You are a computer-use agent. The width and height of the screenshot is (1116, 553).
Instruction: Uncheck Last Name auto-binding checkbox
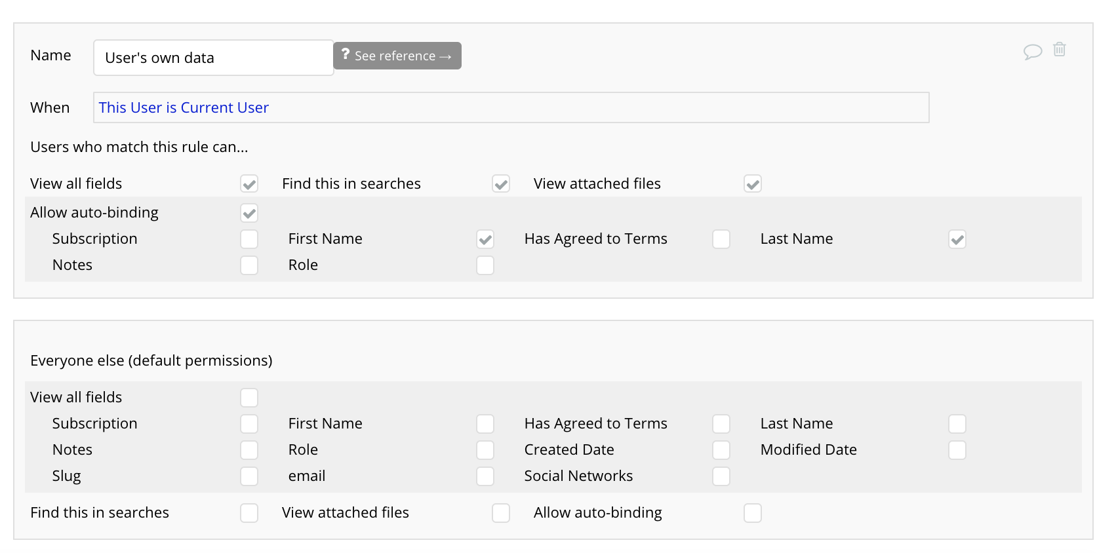pos(957,239)
